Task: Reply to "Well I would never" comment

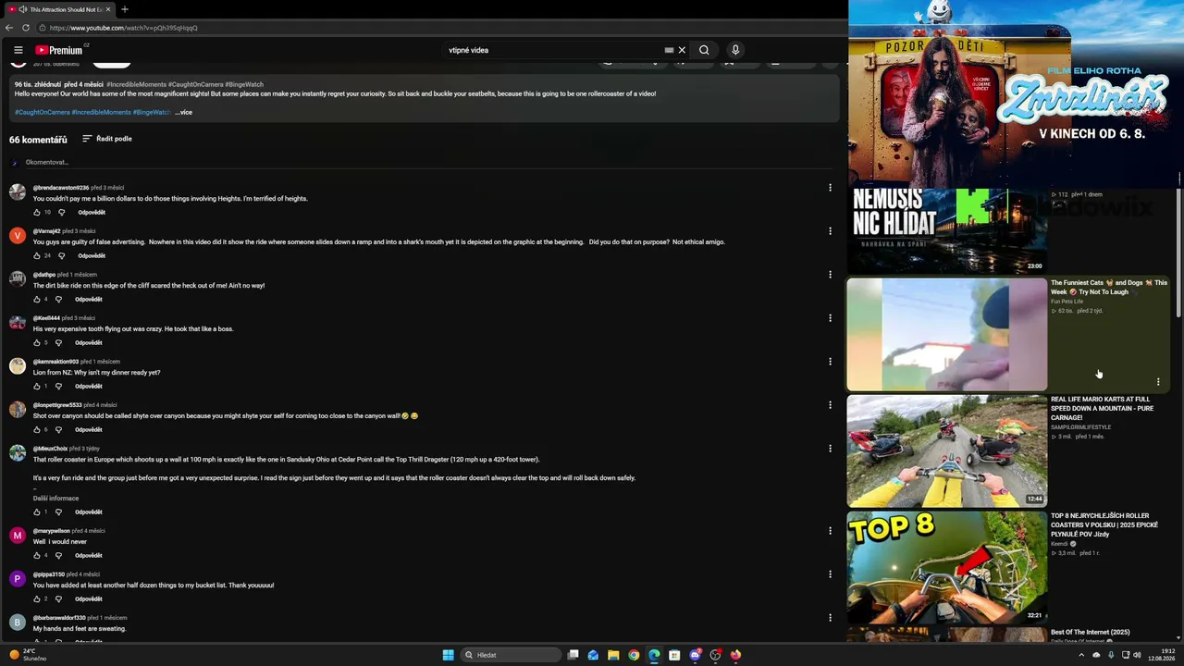Action: point(89,555)
